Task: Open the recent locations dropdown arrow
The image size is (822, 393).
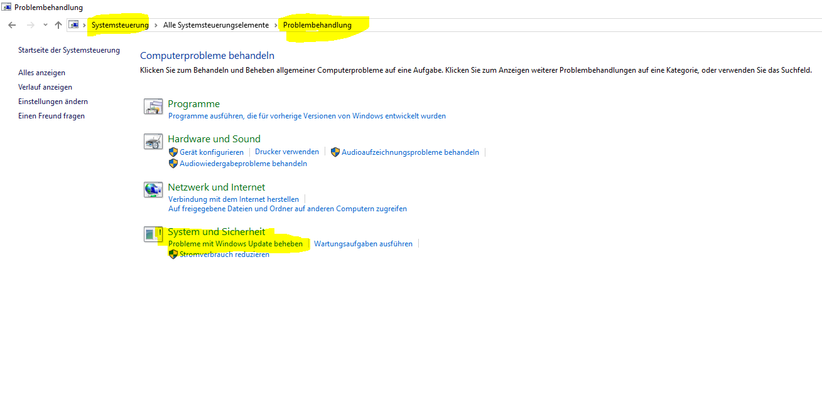Action: (45, 25)
